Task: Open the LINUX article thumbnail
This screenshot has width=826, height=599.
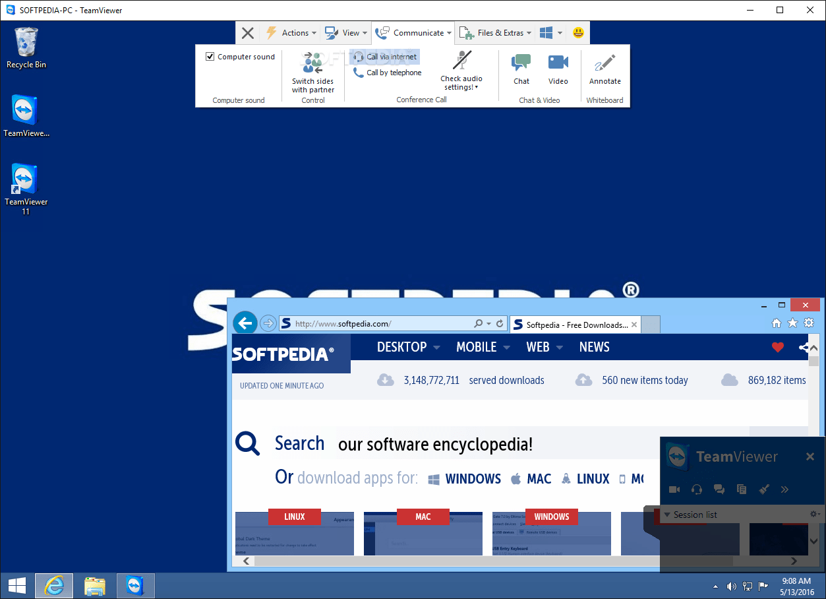Action: click(x=295, y=533)
